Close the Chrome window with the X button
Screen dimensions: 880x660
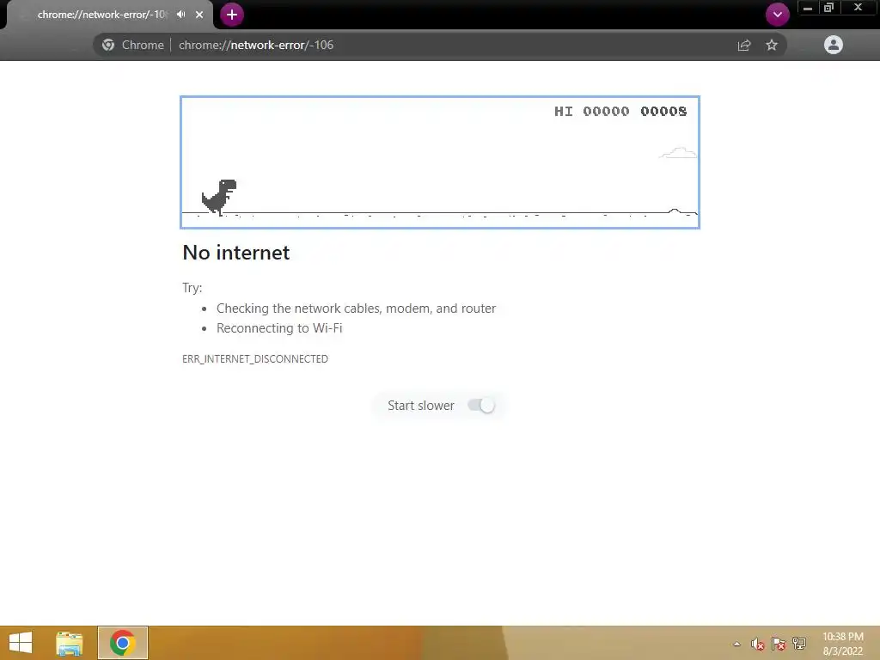click(x=859, y=8)
